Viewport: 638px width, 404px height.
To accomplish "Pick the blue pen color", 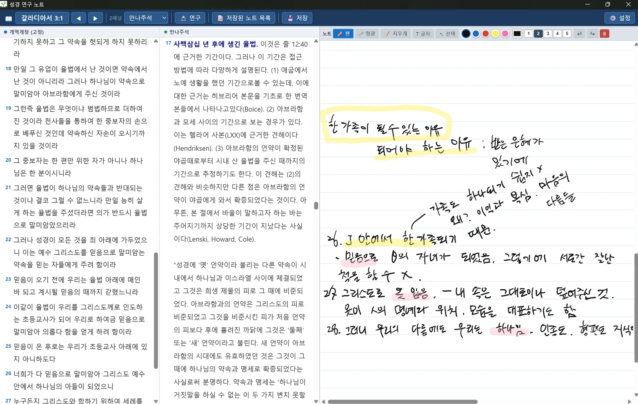I will [476, 34].
